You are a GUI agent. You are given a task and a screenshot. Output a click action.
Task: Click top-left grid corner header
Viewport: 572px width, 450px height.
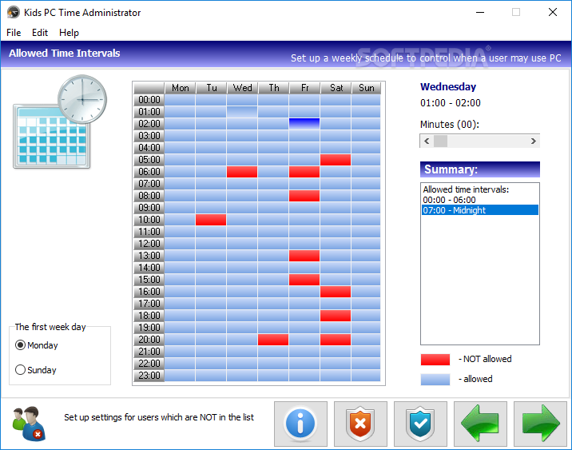pos(149,88)
